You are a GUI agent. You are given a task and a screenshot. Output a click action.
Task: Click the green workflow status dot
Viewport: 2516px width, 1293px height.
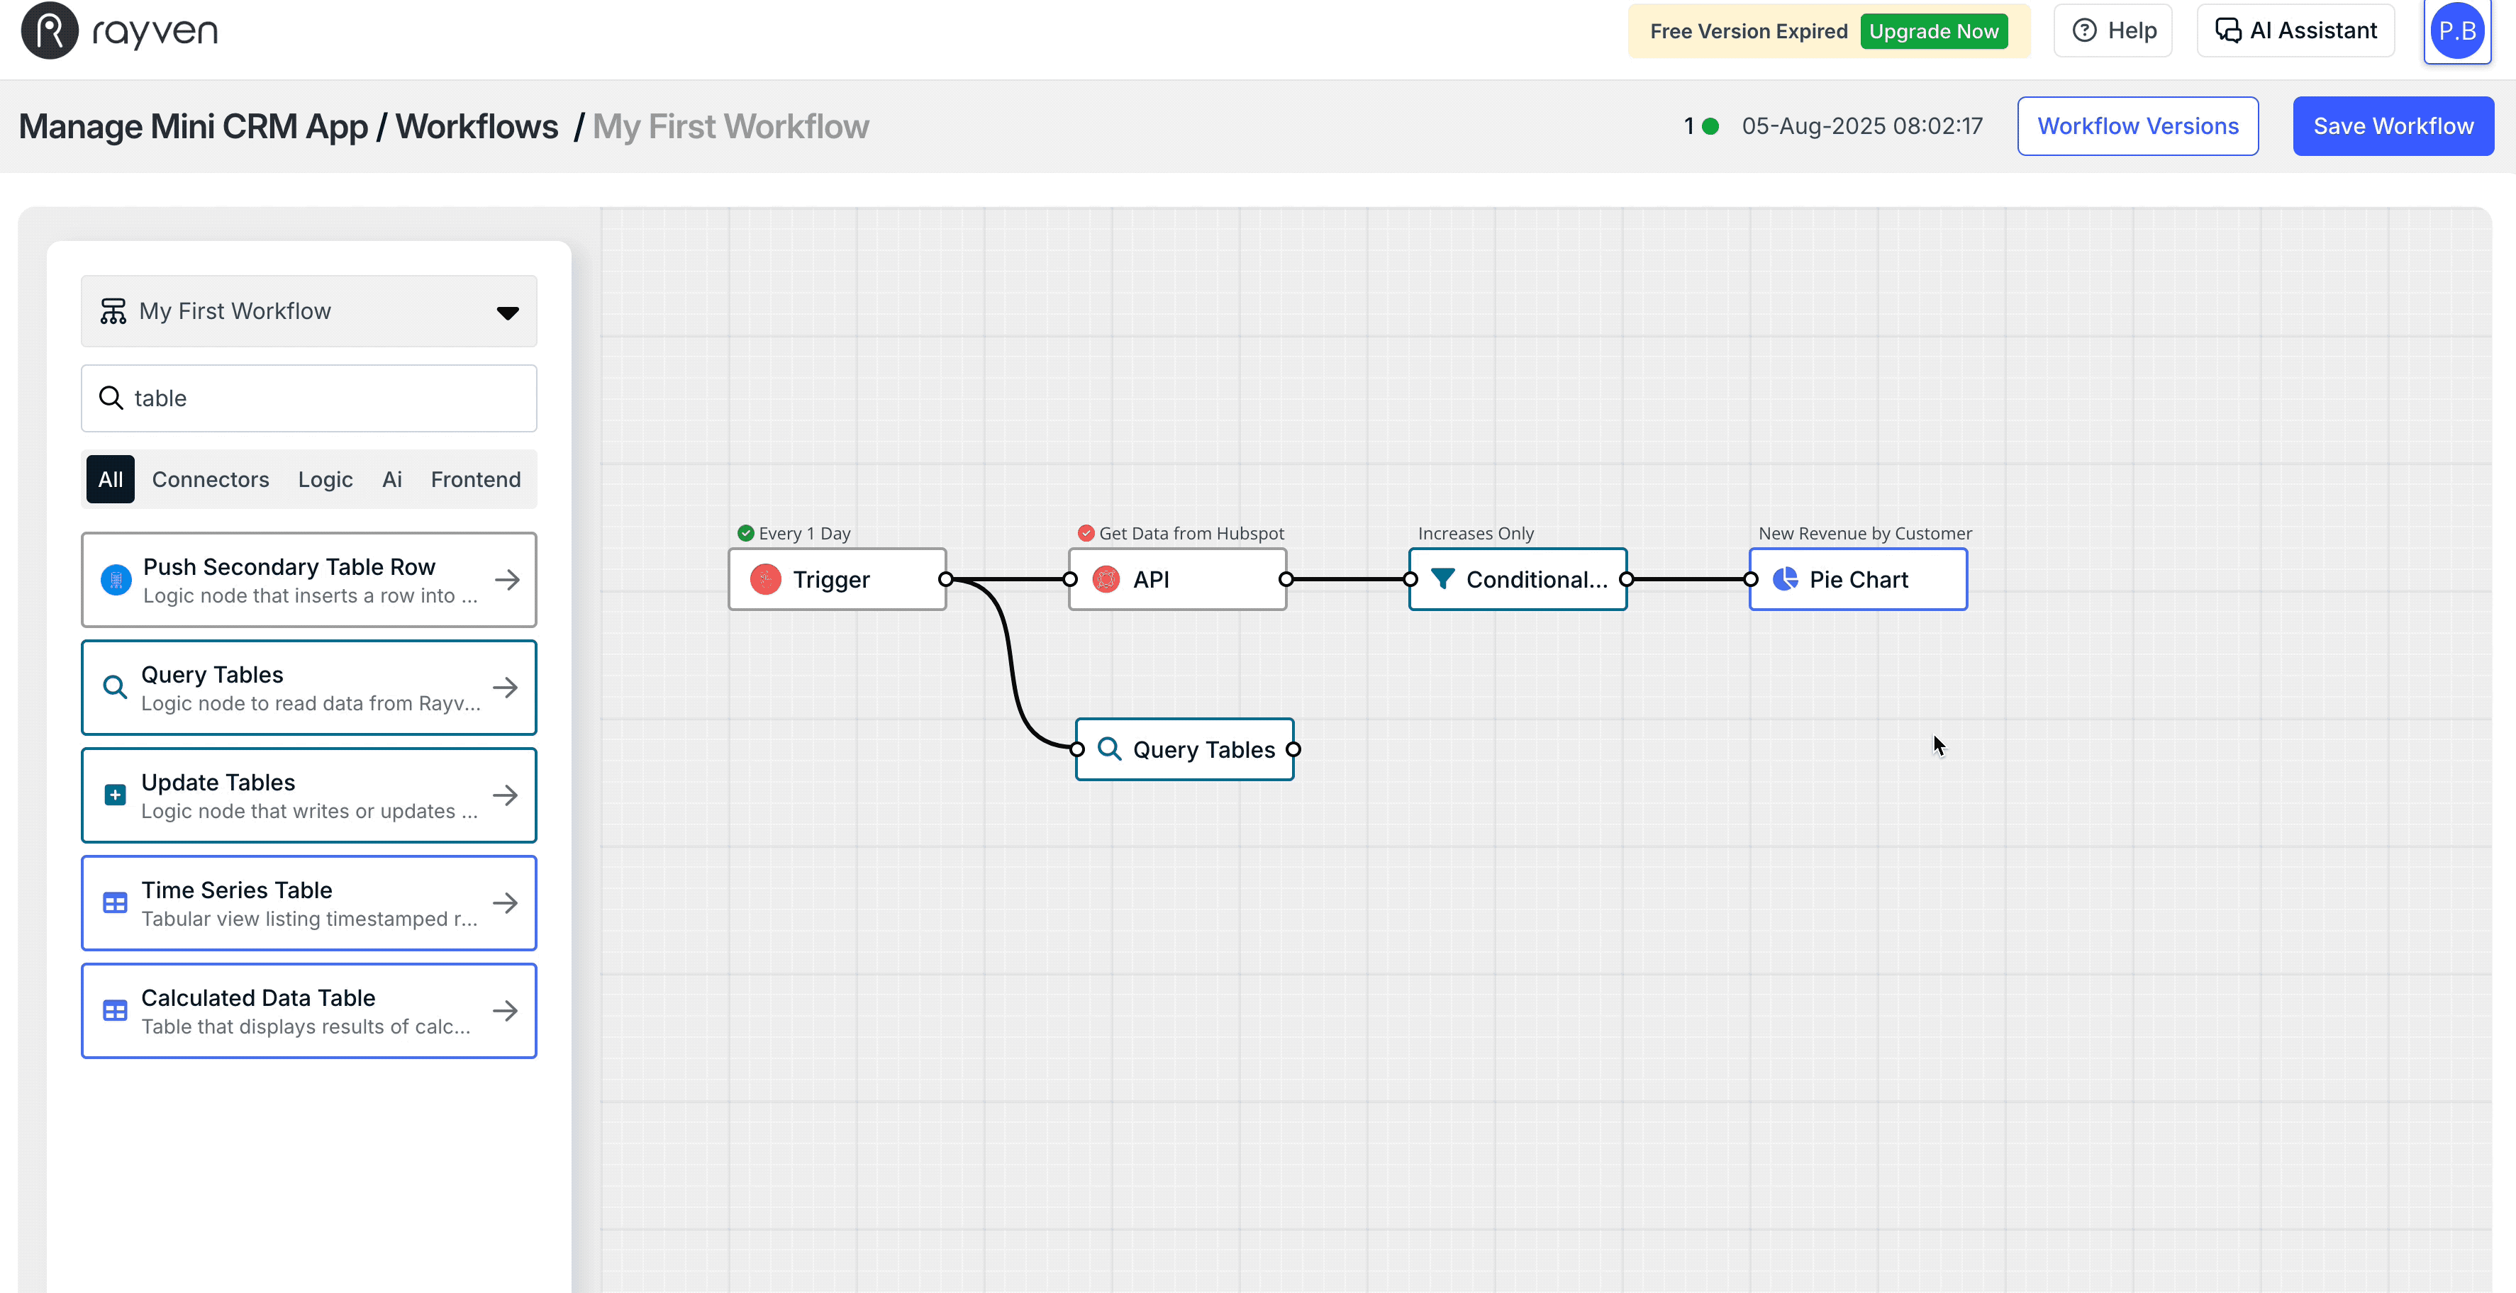coord(1710,126)
